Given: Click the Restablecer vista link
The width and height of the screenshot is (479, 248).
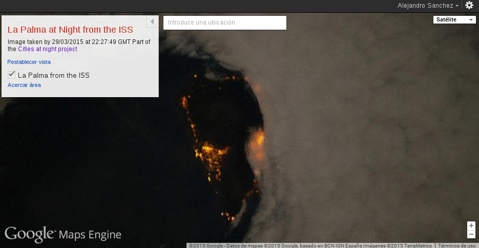Looking at the screenshot, I should point(29,62).
